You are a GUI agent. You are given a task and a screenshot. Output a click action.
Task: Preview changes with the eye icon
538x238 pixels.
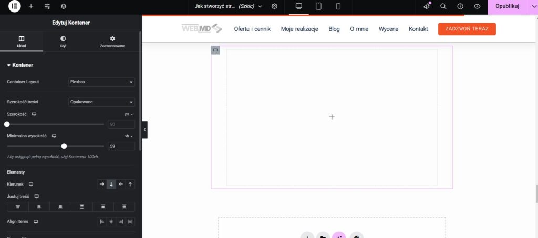pyautogui.click(x=477, y=6)
